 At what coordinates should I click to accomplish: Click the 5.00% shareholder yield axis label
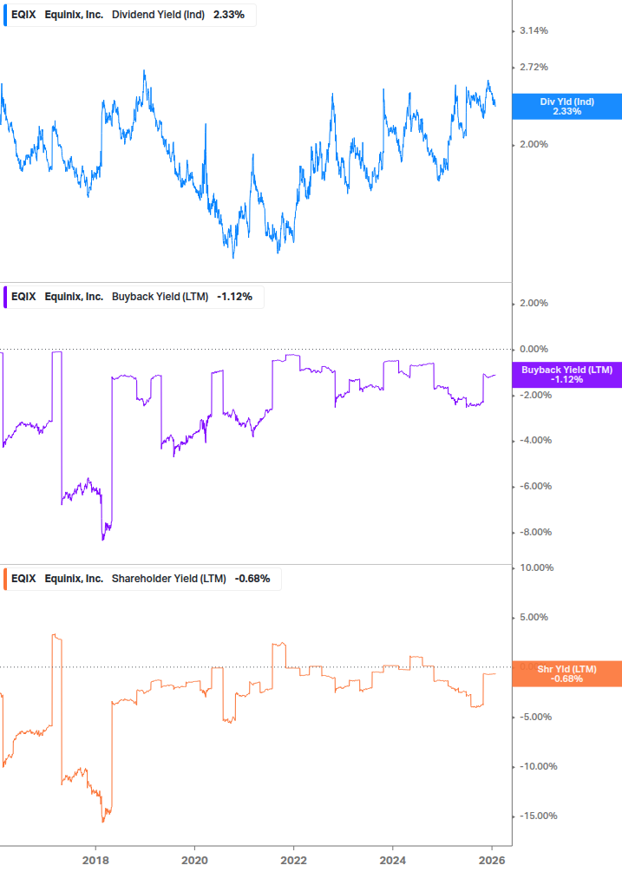[x=534, y=617]
